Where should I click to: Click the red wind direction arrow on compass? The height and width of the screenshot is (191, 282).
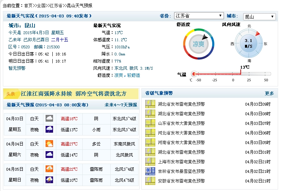(257, 33)
